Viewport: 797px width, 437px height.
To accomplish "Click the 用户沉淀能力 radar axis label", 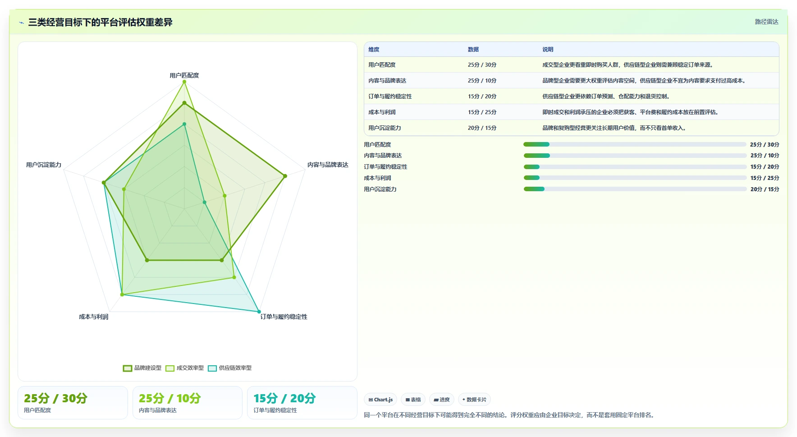I will click(x=44, y=165).
